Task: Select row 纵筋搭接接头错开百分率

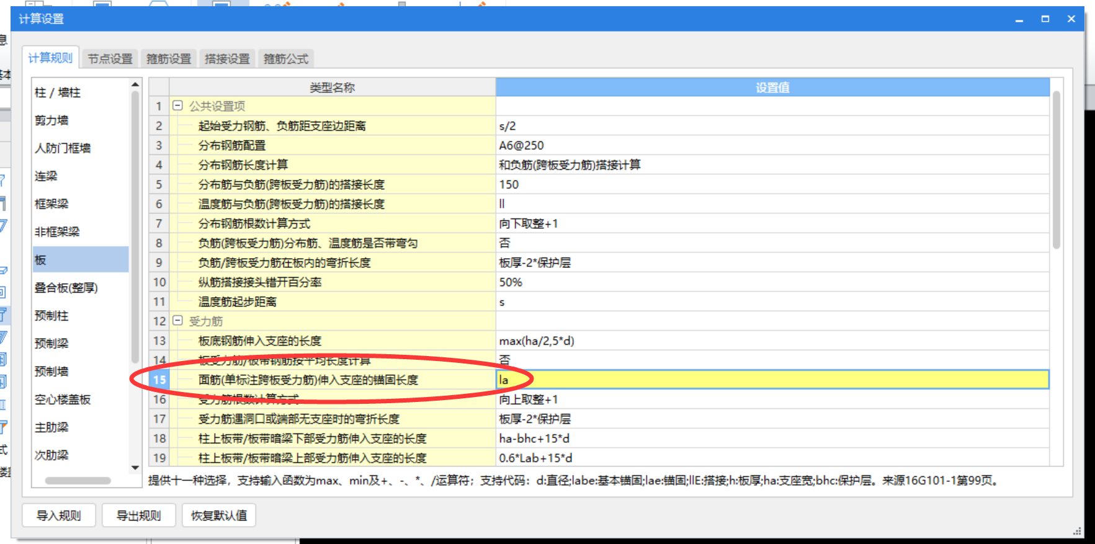Action: pyautogui.click(x=333, y=282)
